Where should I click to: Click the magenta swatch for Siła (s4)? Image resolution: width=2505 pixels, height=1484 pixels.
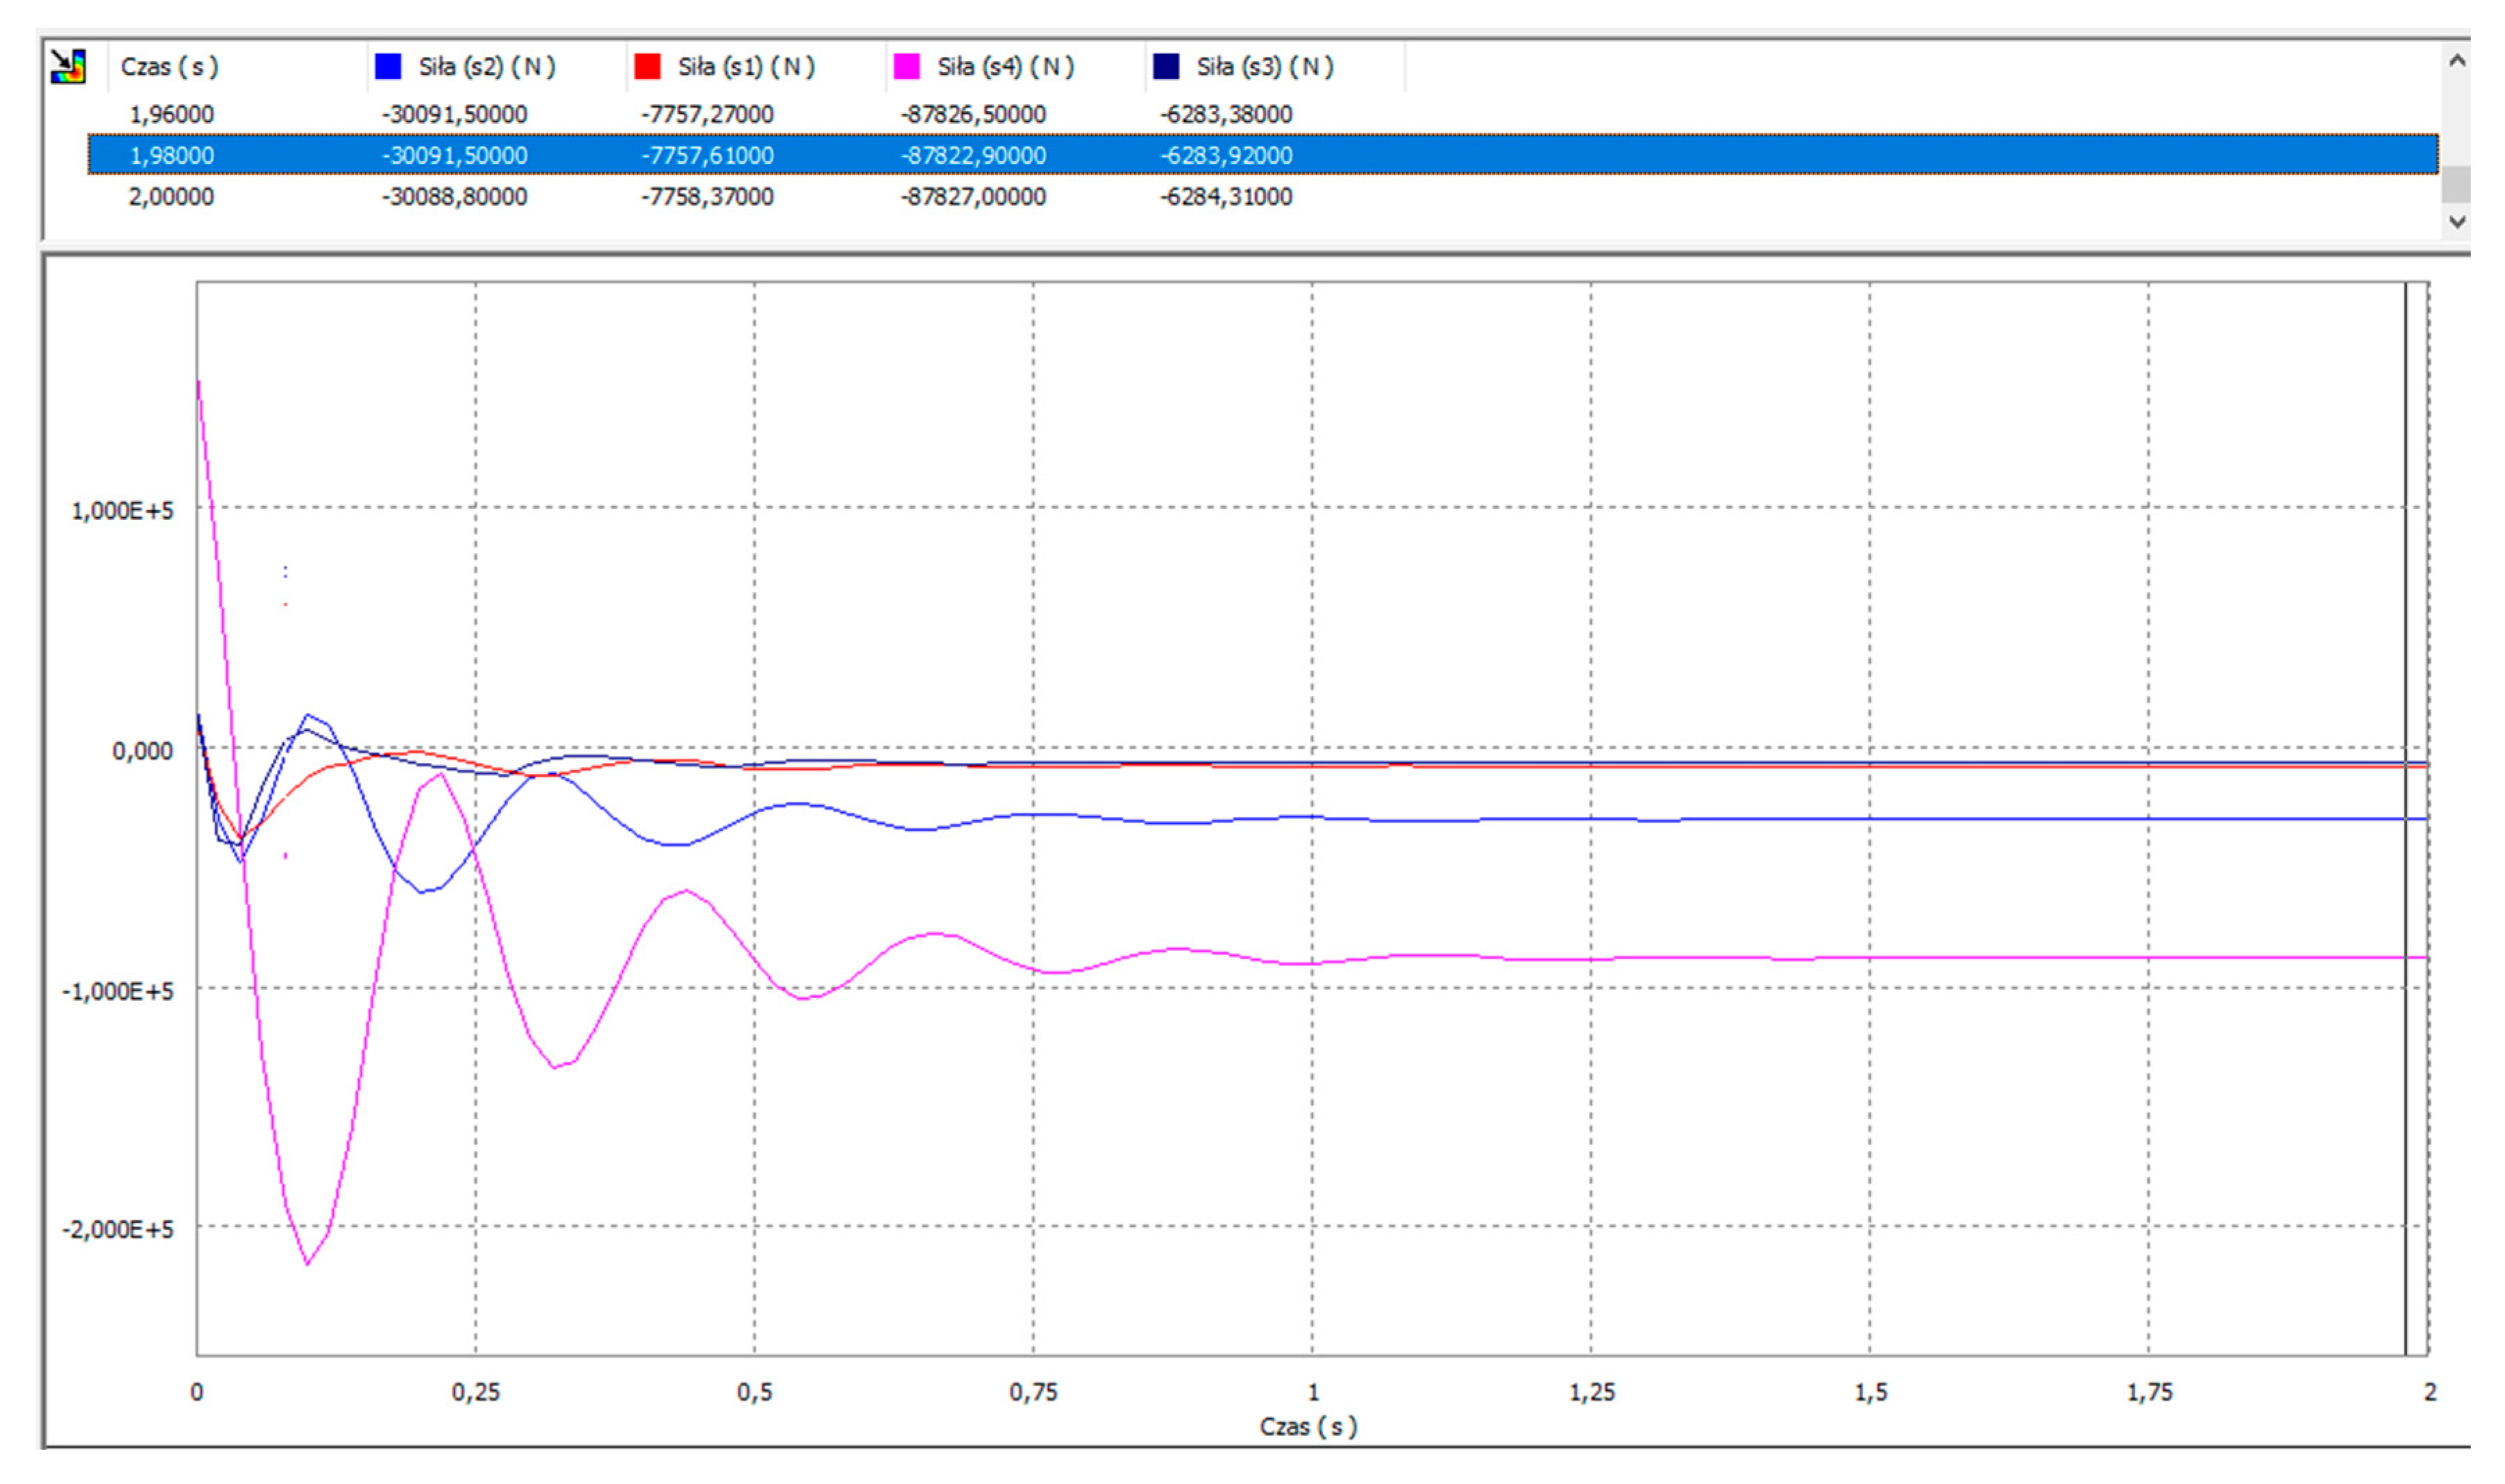point(906,67)
